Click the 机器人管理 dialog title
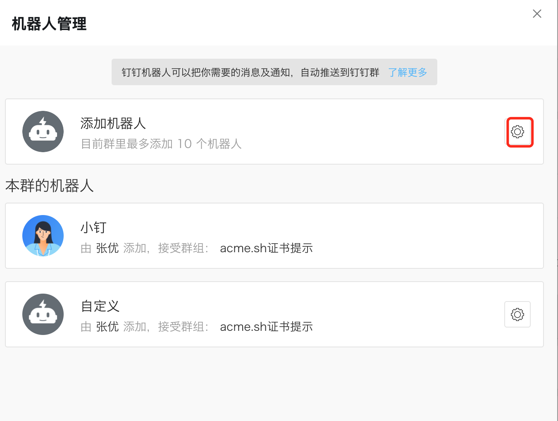The height and width of the screenshot is (421, 558). (x=49, y=24)
